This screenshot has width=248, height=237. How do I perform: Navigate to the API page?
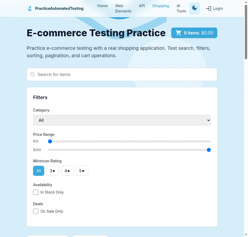tap(142, 6)
